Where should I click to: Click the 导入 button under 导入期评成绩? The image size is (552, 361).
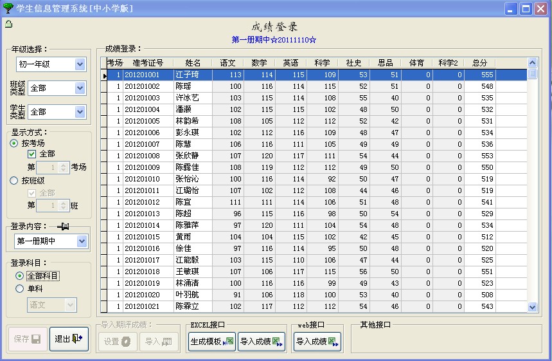point(159,341)
